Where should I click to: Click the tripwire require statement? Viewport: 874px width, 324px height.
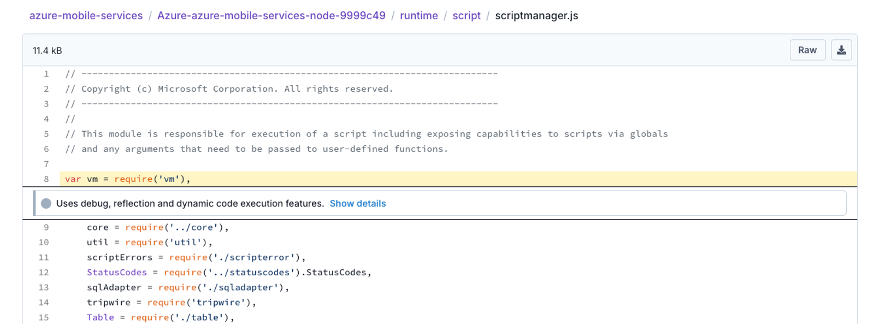[x=172, y=302]
